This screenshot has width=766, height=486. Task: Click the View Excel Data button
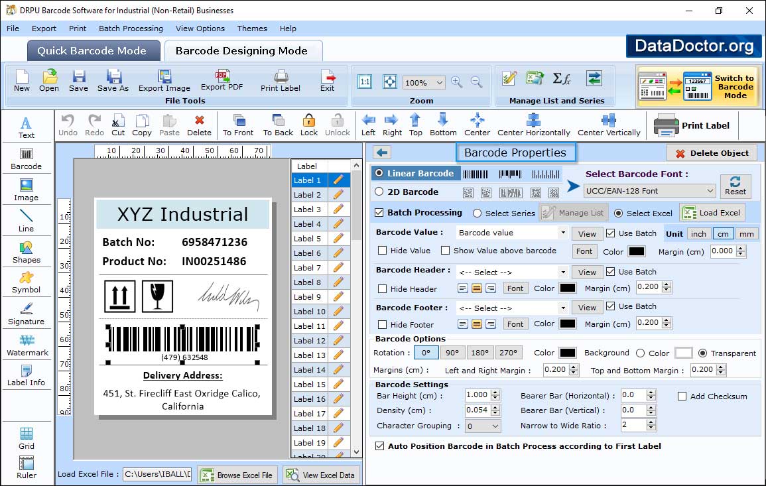point(321,475)
